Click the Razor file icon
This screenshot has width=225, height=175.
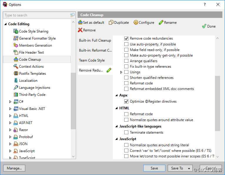(x=16, y=130)
